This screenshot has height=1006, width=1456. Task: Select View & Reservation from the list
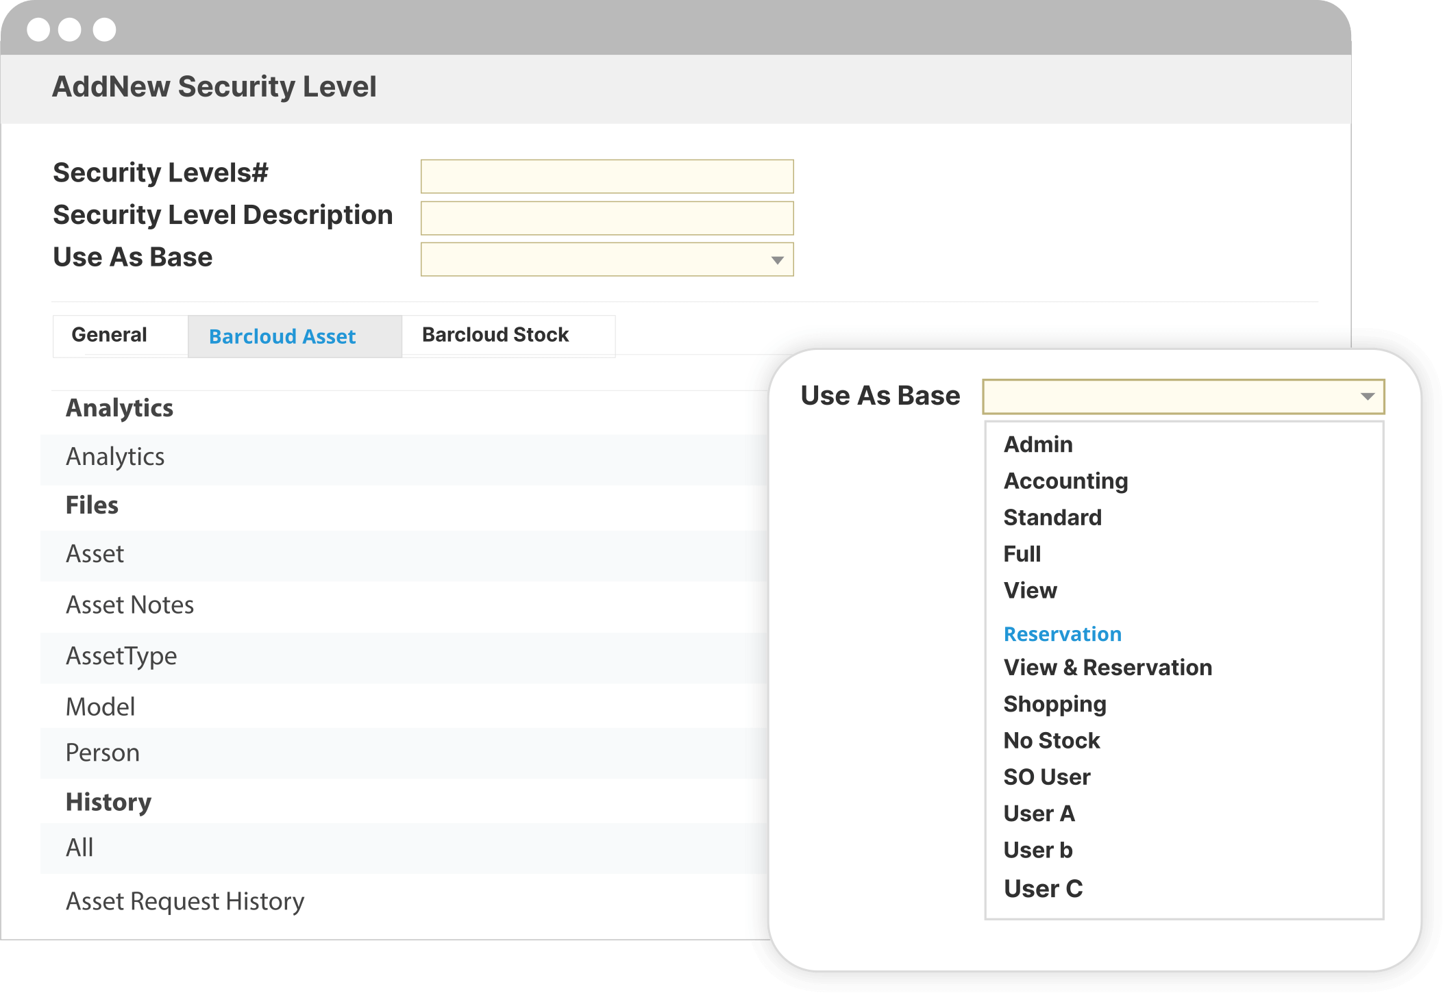[1107, 668]
